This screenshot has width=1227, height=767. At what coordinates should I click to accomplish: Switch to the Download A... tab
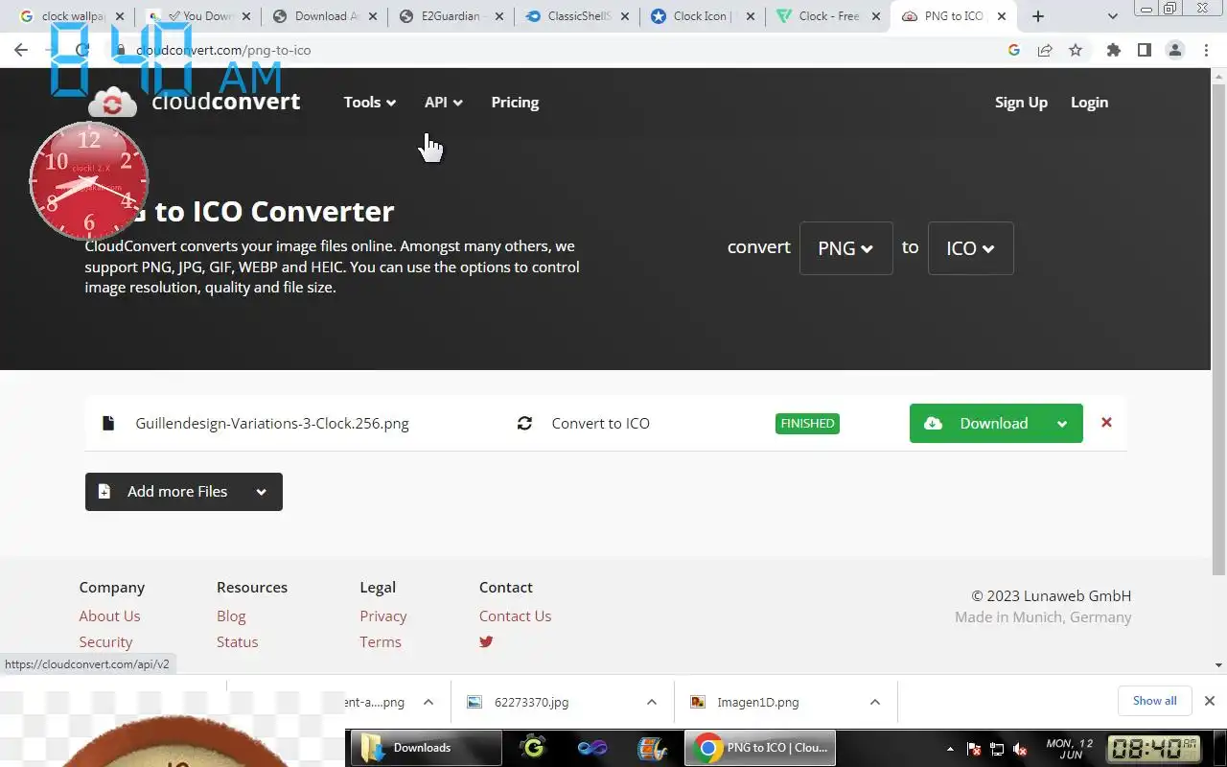coord(324,16)
